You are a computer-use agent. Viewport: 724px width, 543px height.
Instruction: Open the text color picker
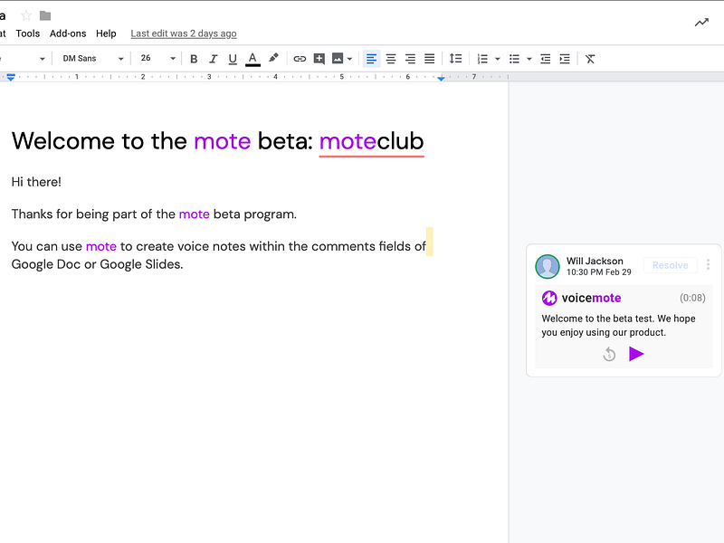coord(252,59)
